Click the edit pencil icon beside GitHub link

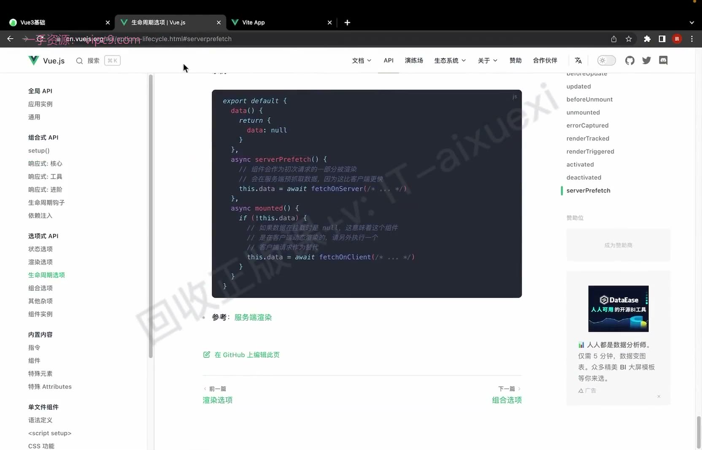point(207,355)
